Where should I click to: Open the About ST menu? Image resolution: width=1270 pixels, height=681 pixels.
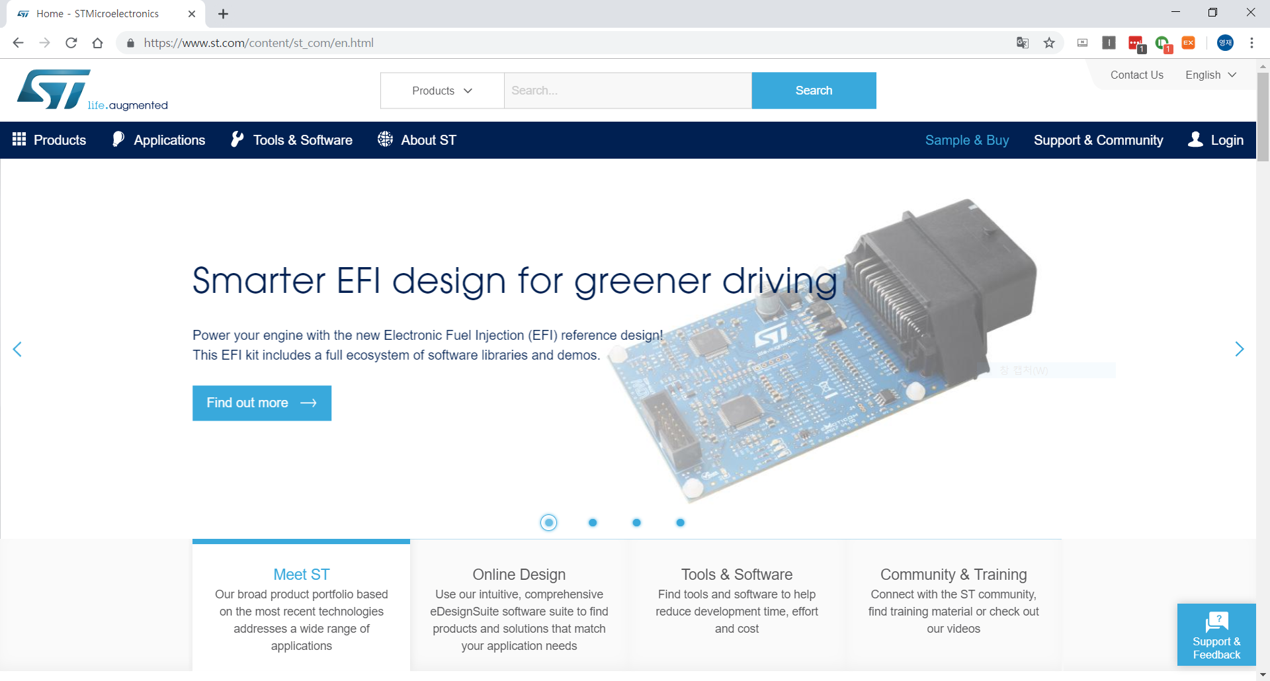coord(417,140)
